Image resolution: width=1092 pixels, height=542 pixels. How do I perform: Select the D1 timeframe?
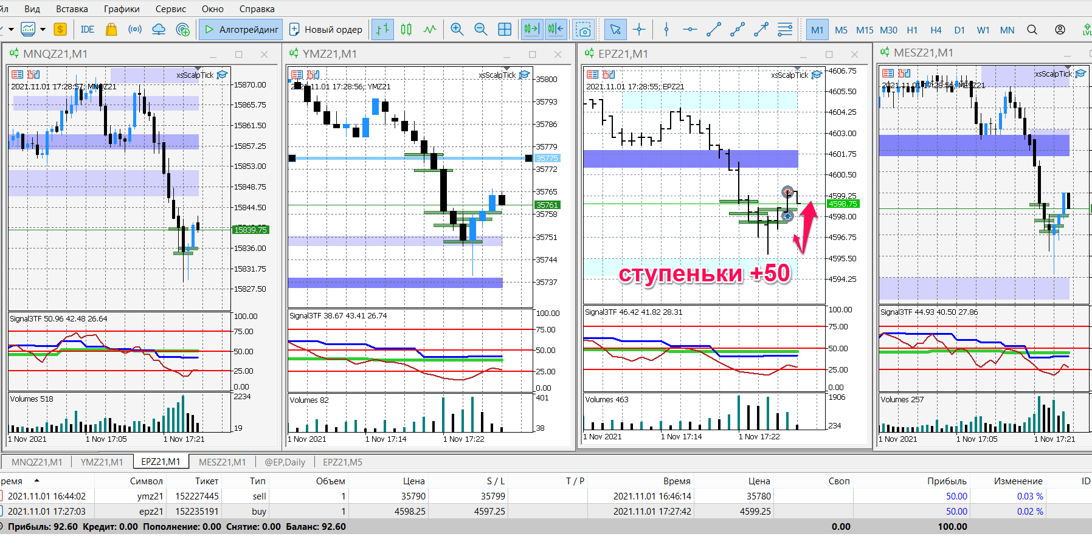point(959,30)
